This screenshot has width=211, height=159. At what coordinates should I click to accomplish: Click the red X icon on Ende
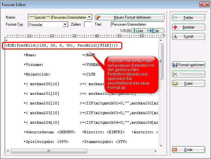tap(175, 150)
